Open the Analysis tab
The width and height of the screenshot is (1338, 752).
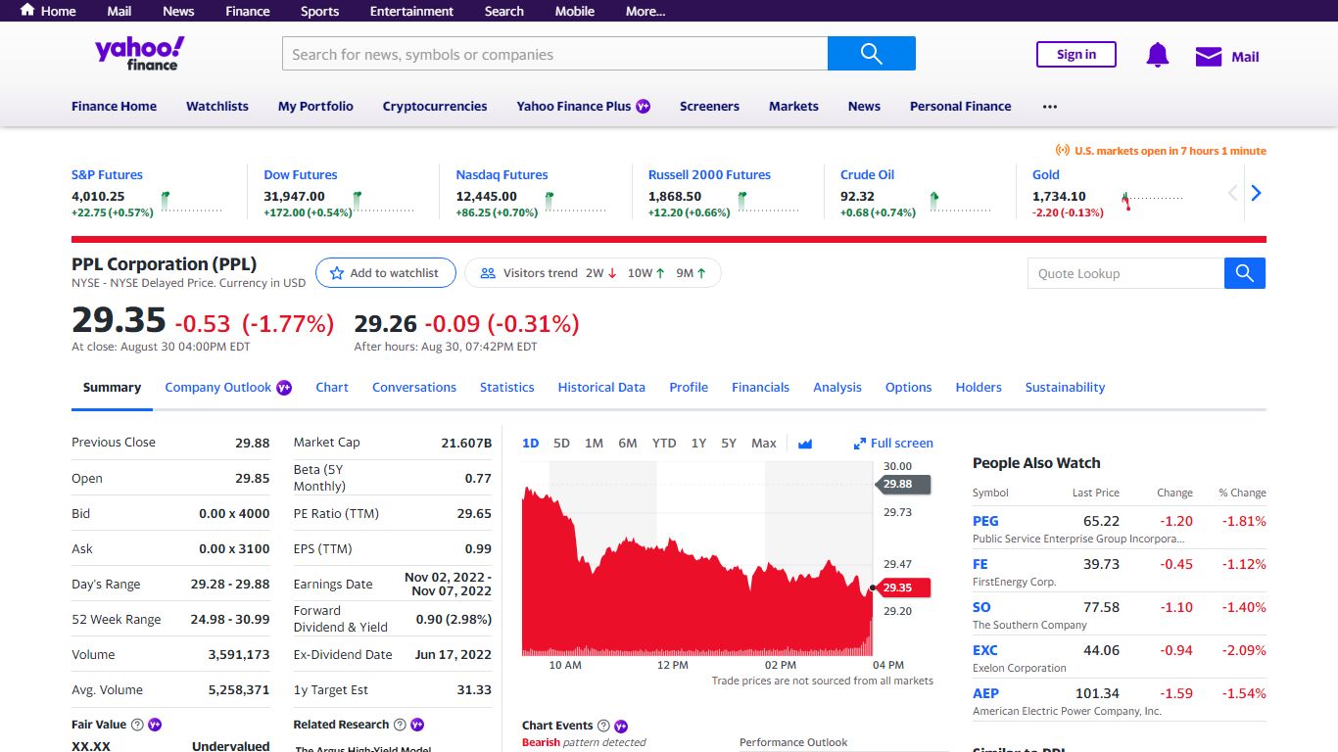coord(837,388)
